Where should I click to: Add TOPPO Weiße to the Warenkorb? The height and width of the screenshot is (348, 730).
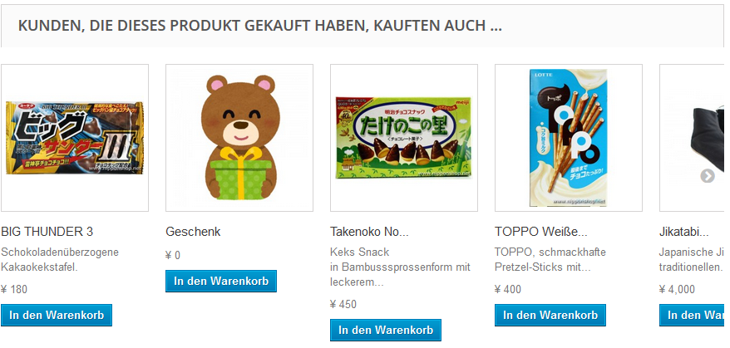[550, 315]
